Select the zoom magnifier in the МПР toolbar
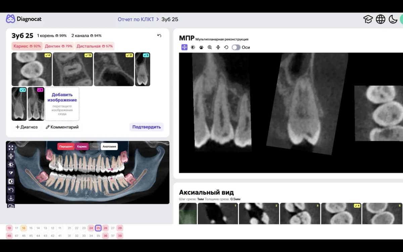The image size is (403, 252). [210, 47]
